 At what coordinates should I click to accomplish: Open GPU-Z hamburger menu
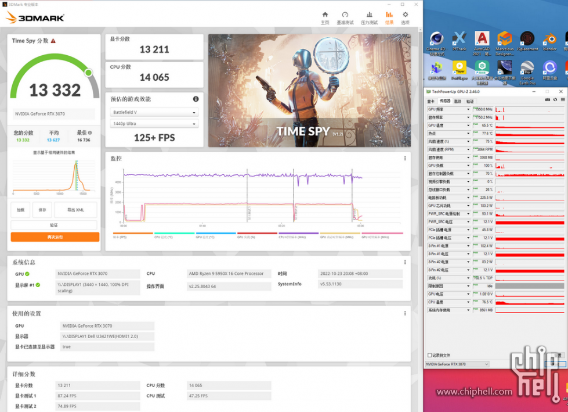pyautogui.click(x=563, y=100)
